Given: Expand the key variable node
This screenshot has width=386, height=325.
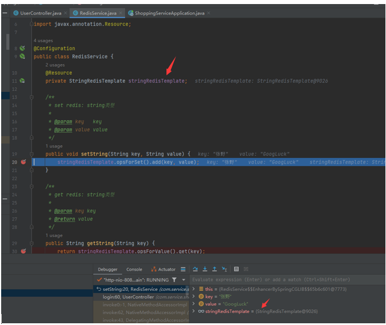Looking at the screenshot, I should tap(194, 296).
